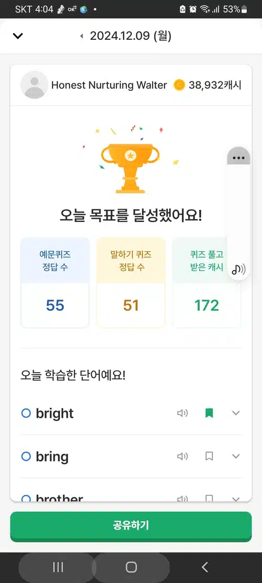
Task: Play pronunciation audio for "bright"
Action: (182, 413)
